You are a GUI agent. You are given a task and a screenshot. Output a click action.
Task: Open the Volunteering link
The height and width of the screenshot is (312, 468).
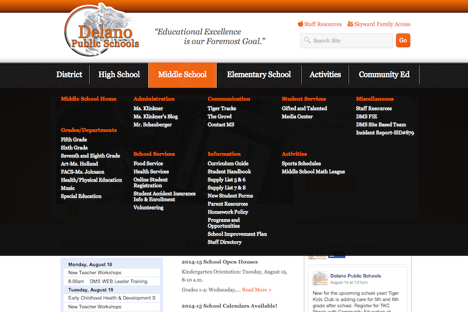tap(148, 207)
